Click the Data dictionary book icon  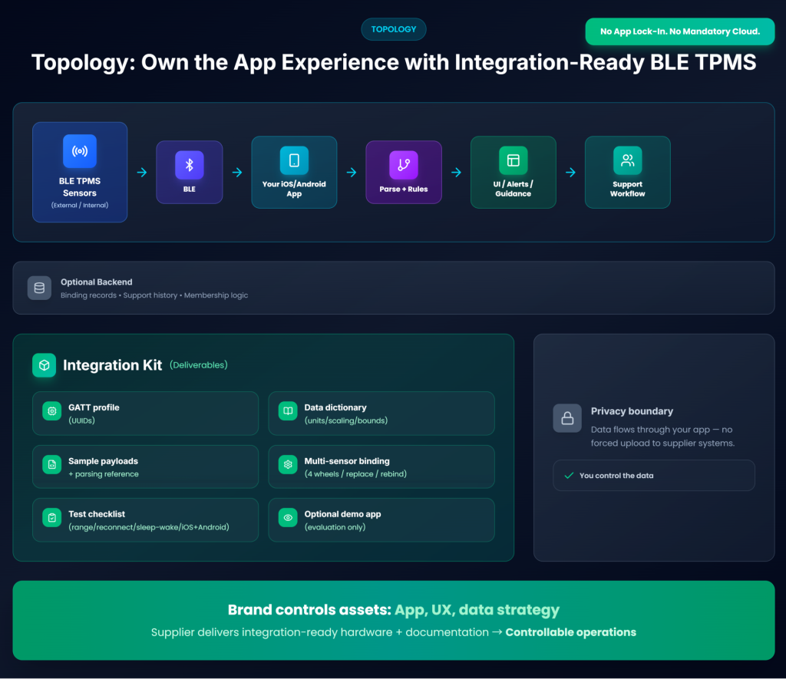(288, 411)
